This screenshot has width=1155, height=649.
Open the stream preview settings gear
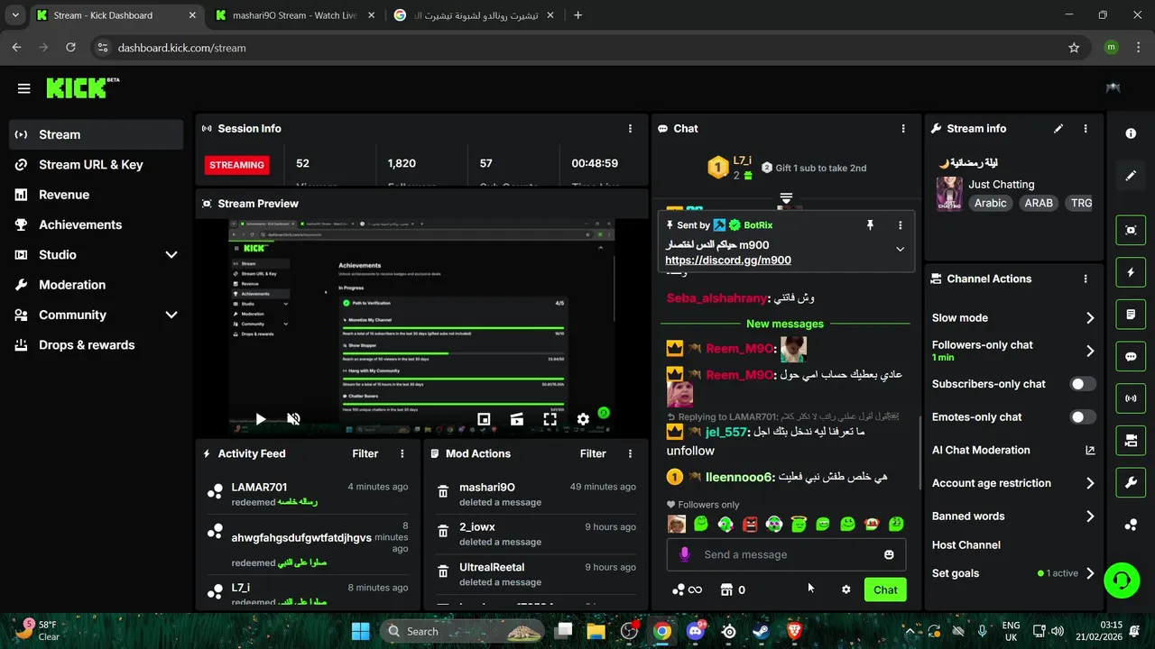tap(583, 419)
